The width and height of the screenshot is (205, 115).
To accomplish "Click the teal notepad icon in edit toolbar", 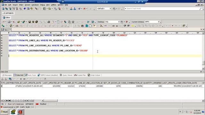I will [86, 26].
